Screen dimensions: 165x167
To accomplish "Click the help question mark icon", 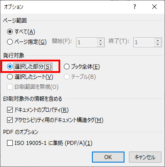I will pyautogui.click(x=135, y=7).
